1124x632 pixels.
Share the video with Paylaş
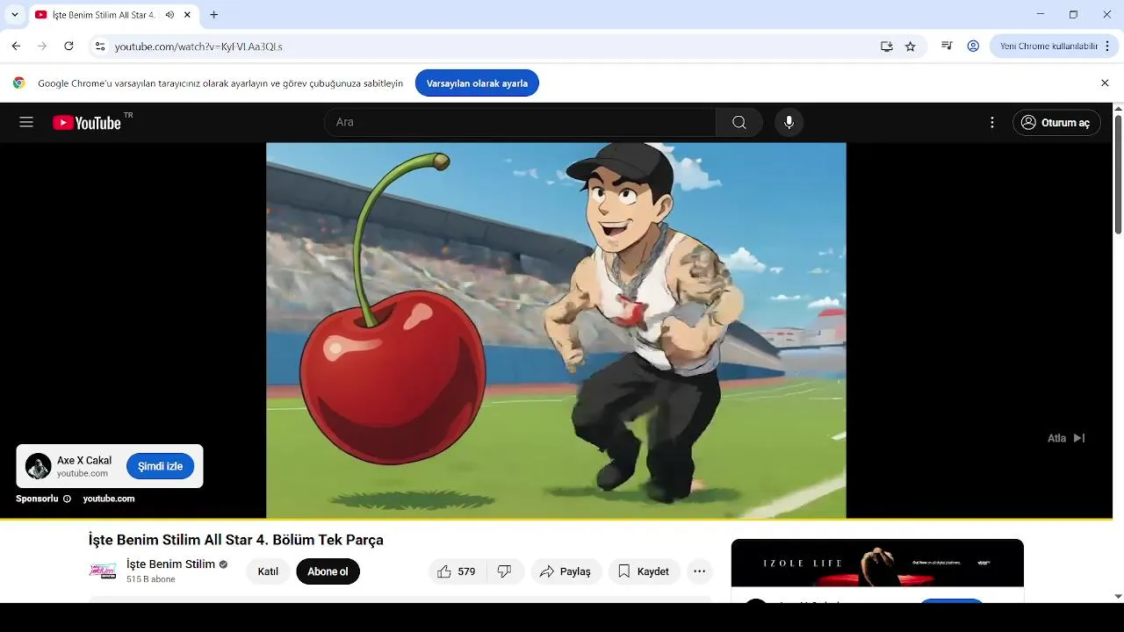click(566, 571)
